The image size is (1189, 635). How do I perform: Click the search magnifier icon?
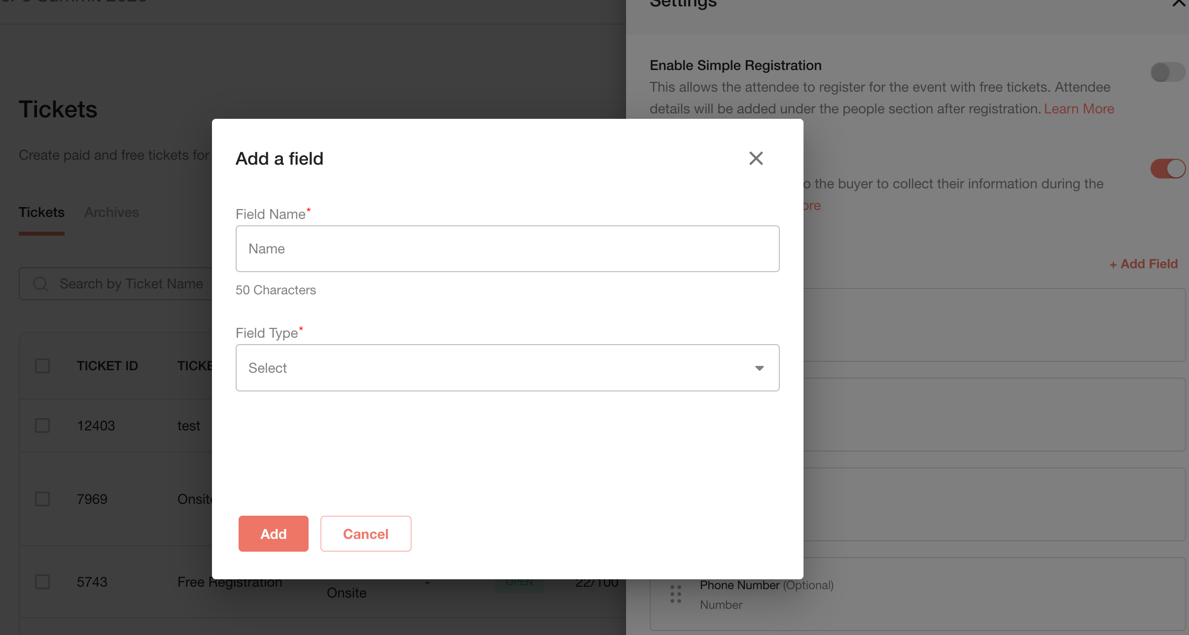(40, 284)
